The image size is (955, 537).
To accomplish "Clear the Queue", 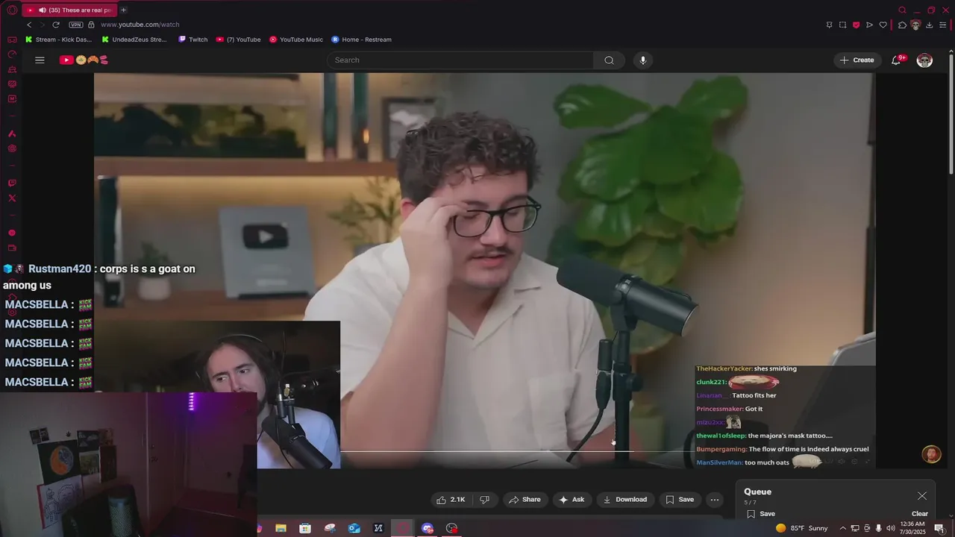I will pos(920,514).
